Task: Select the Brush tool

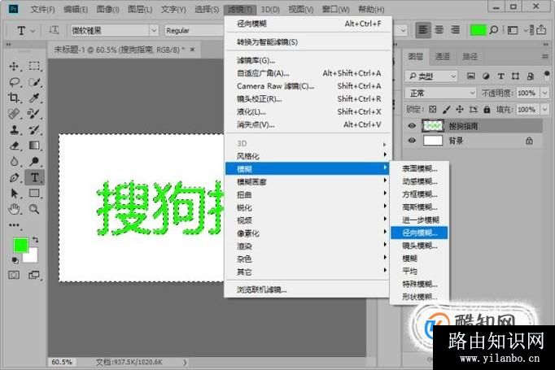Action: [x=34, y=114]
